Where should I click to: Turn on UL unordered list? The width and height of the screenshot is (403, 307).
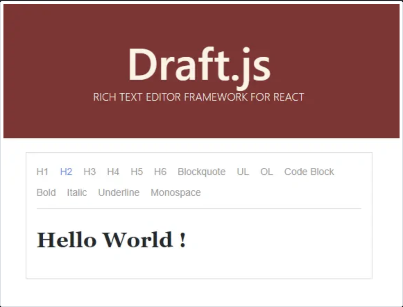coord(243,172)
